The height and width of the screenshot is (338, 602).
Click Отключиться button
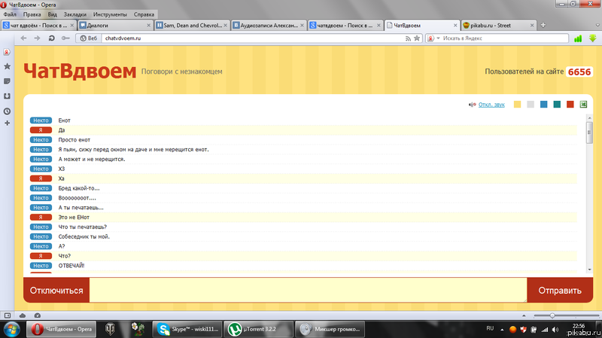click(56, 291)
